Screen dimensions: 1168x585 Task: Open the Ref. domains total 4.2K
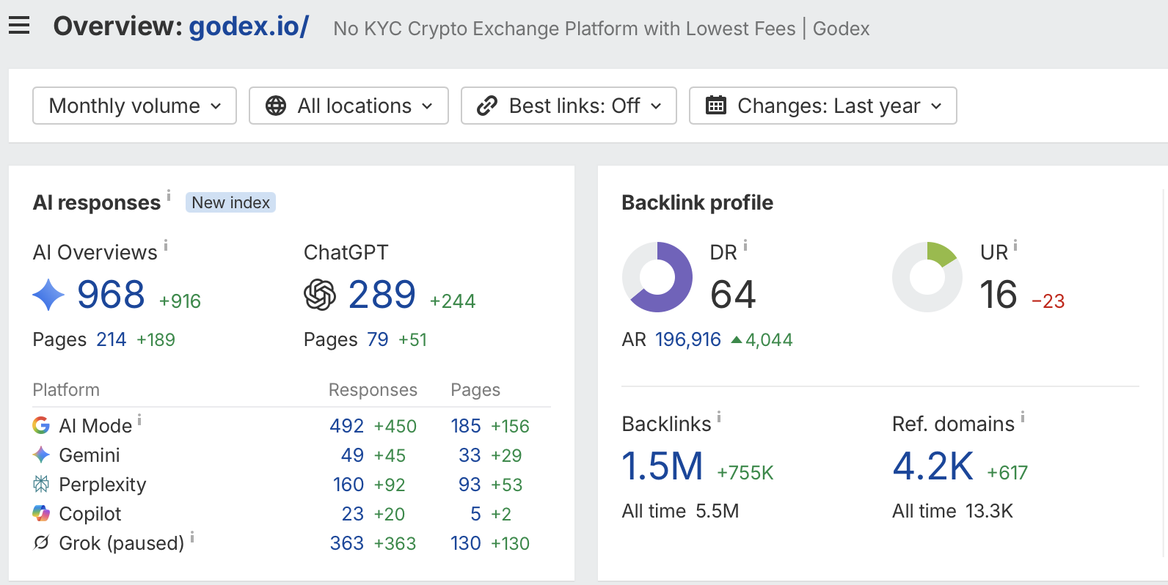(x=933, y=466)
